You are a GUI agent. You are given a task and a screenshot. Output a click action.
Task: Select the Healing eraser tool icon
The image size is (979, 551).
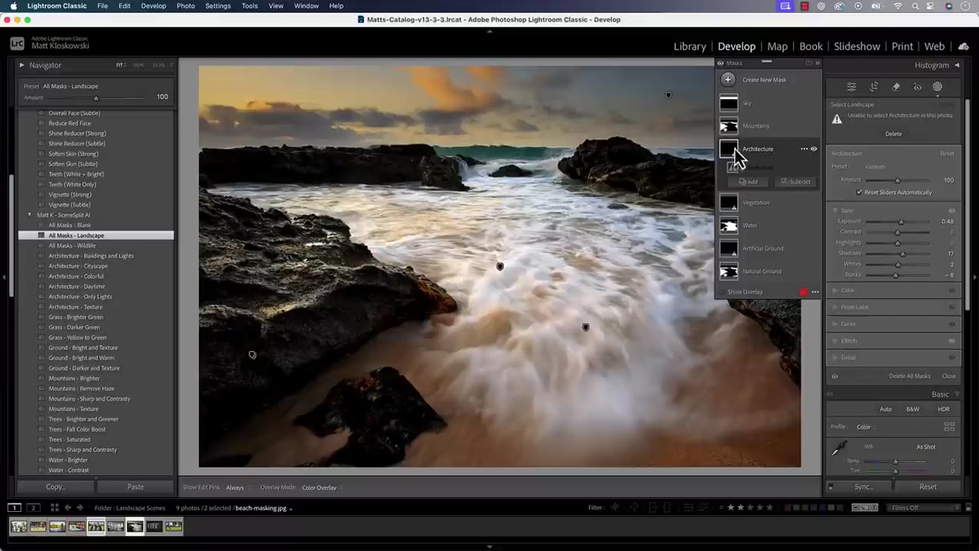tap(896, 86)
